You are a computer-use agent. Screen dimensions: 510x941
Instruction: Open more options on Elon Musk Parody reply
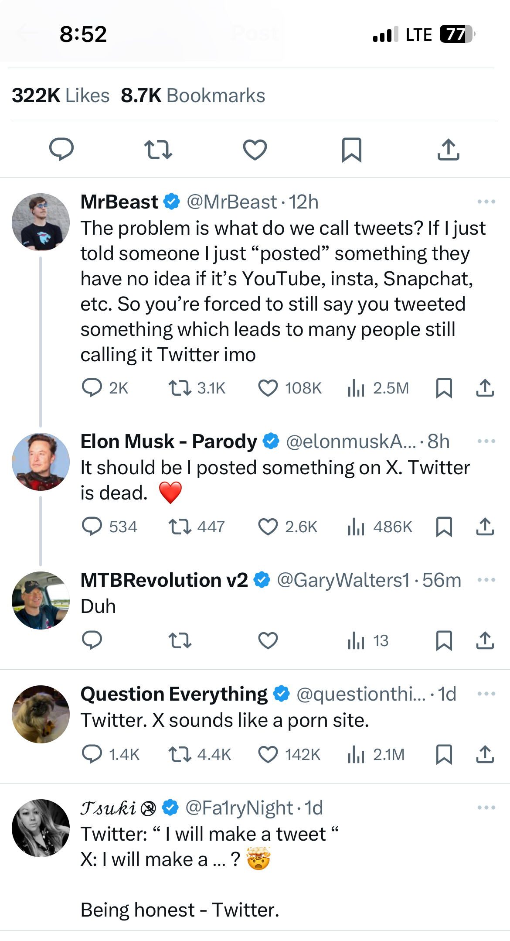tap(486, 441)
